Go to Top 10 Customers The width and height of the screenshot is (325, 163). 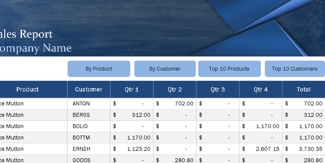pyautogui.click(x=295, y=69)
